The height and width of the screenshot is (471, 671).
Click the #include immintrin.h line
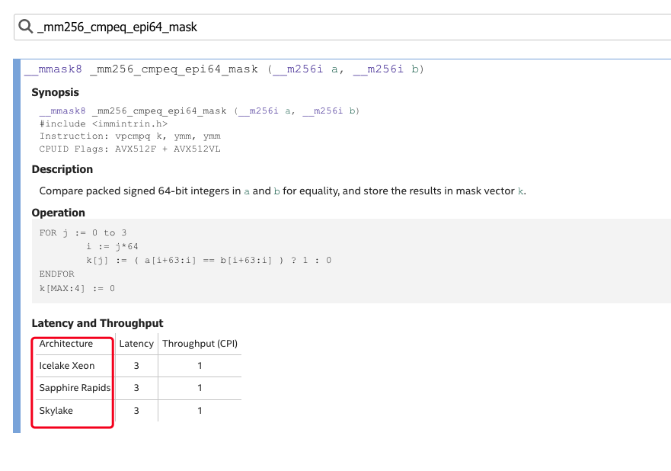coord(104,123)
